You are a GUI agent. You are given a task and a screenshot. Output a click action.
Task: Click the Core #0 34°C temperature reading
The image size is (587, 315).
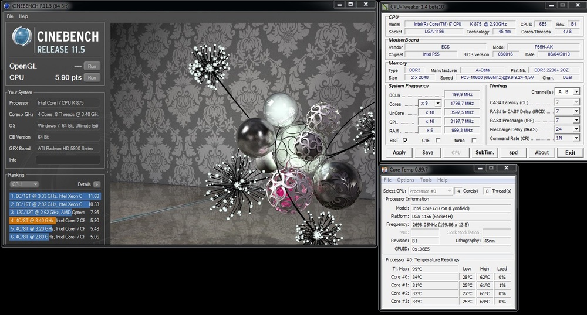pyautogui.click(x=434, y=278)
